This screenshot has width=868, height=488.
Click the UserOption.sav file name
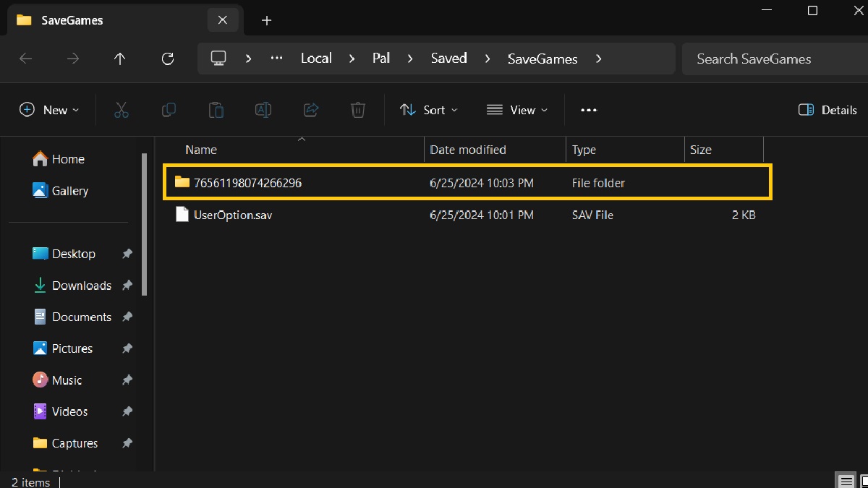pos(233,215)
